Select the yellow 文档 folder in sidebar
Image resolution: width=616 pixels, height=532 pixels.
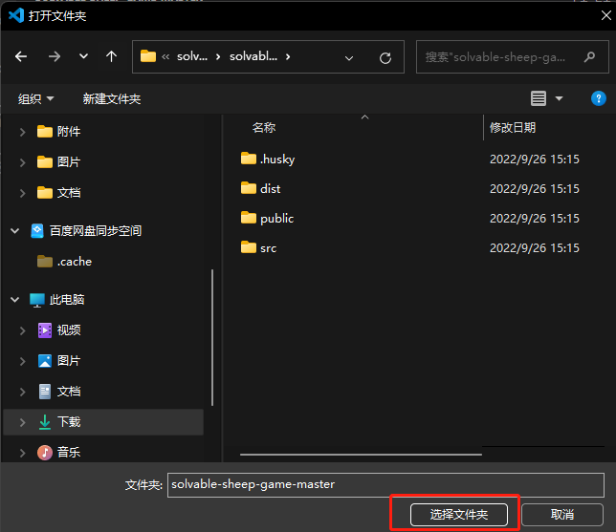(59, 193)
